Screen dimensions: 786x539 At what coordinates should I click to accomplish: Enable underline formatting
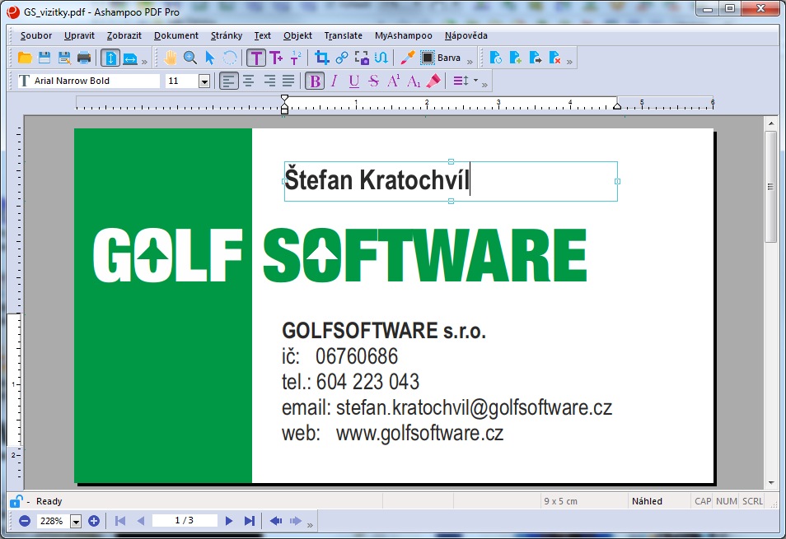tap(353, 80)
